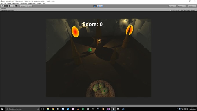Advance one frame with the Step button

pyautogui.click(x=102, y=6)
